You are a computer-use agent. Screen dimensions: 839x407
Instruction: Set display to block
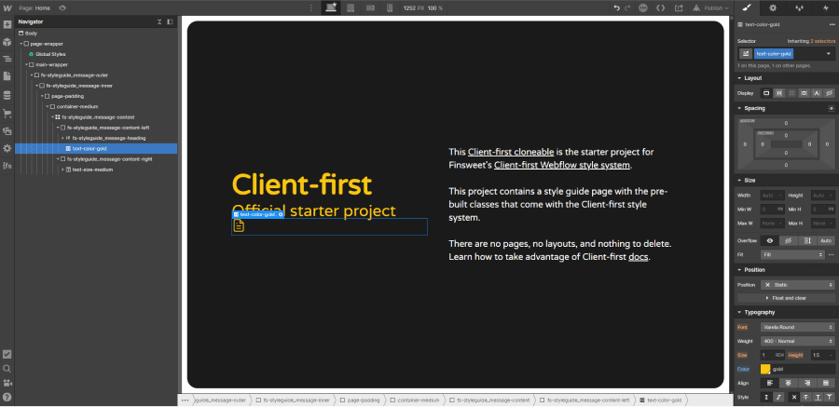tap(766, 93)
